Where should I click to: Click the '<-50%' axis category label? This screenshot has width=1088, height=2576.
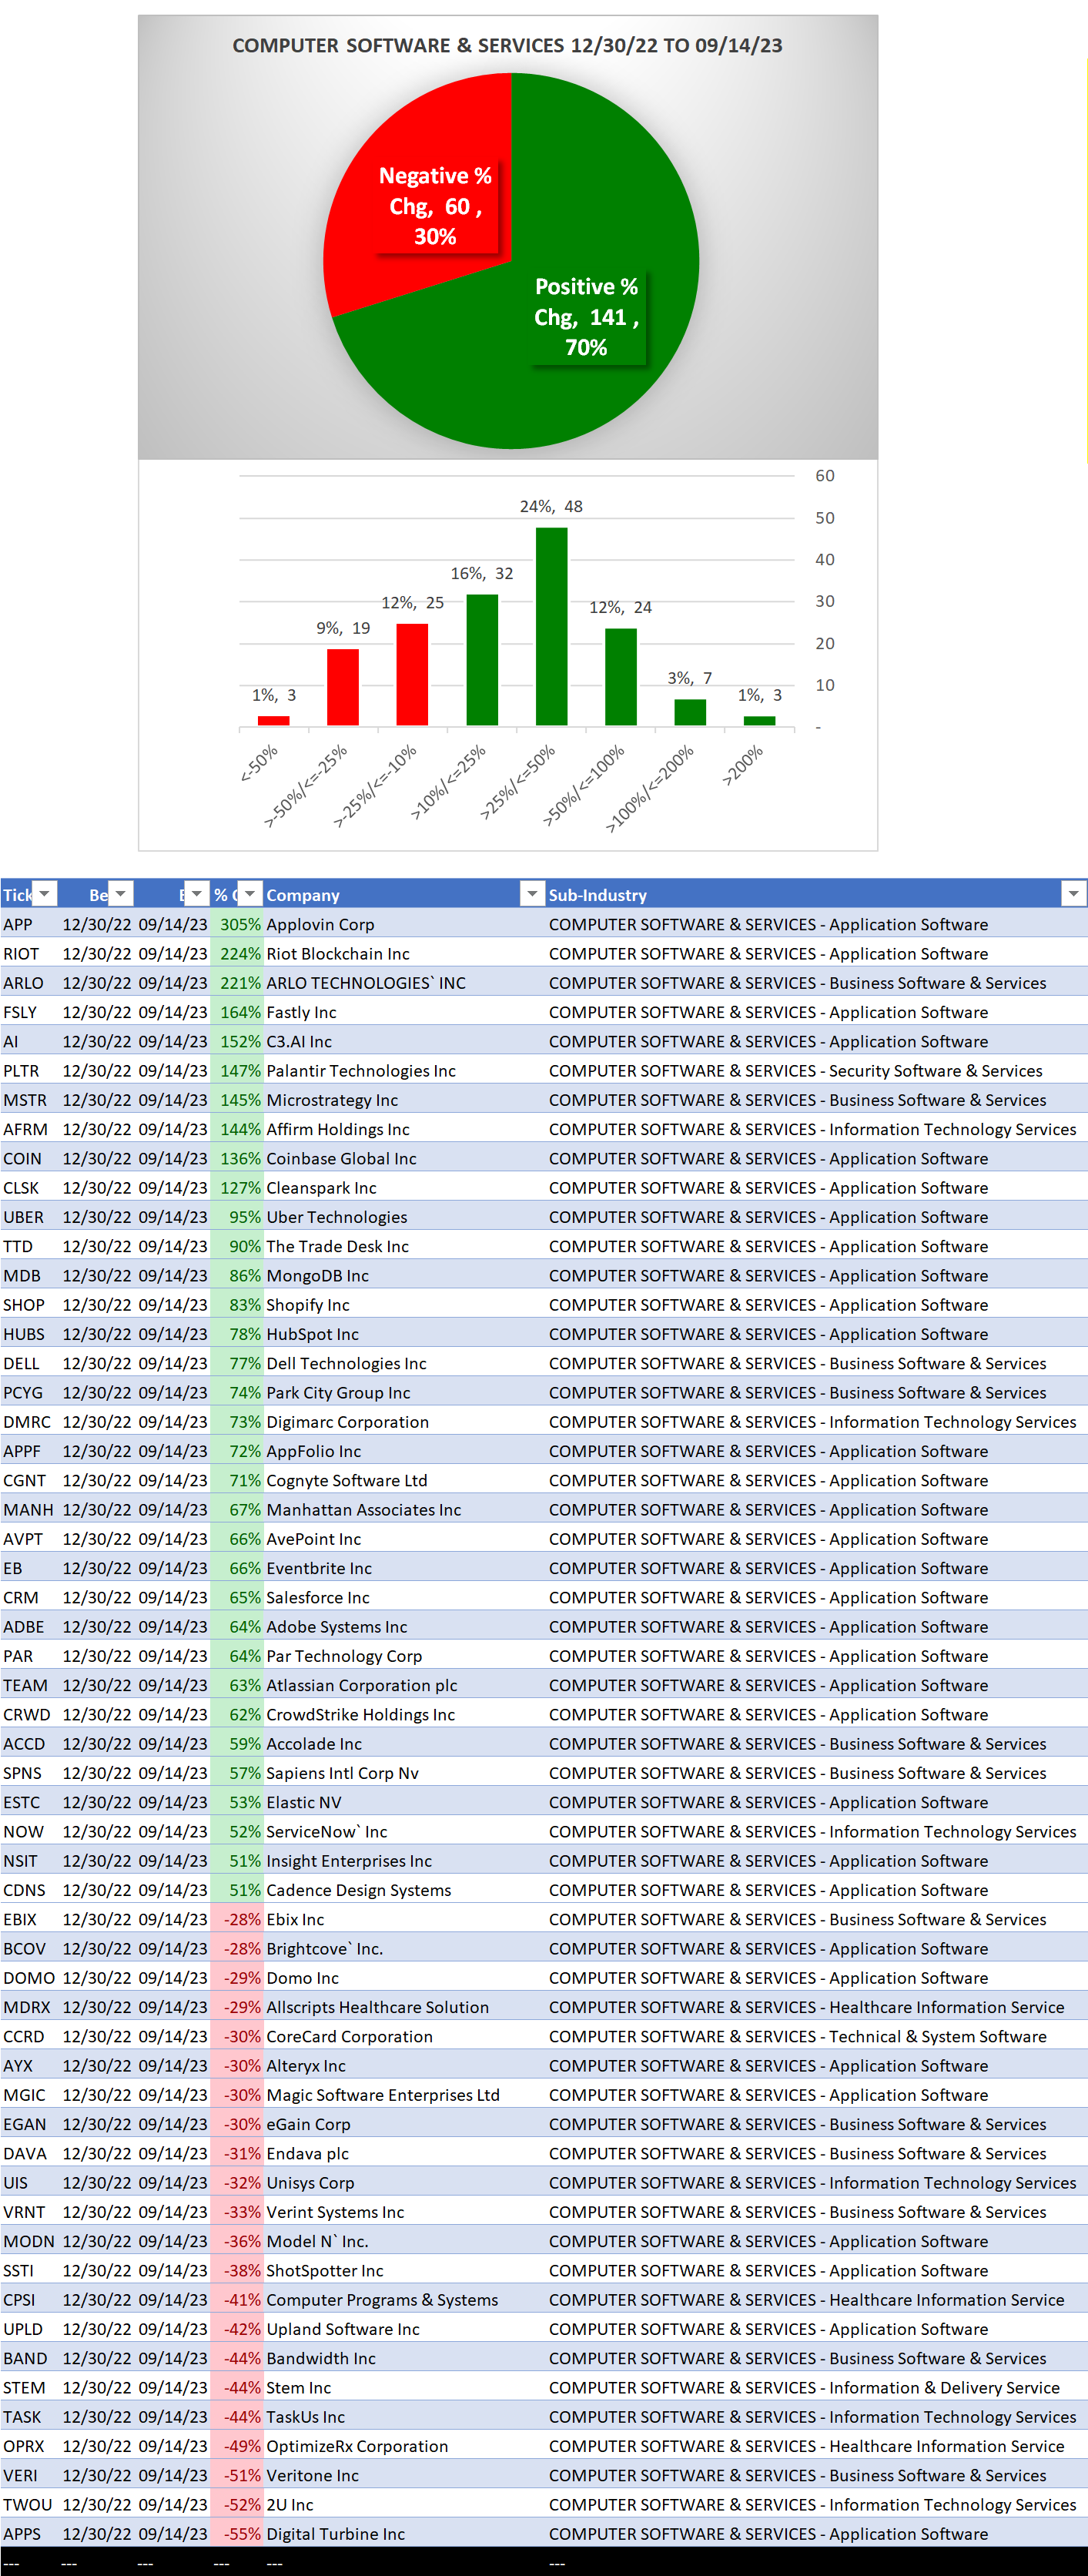(x=259, y=763)
